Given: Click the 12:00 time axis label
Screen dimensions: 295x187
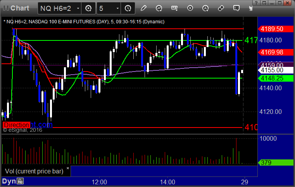Looking at the screenshot, I should (99, 182).
